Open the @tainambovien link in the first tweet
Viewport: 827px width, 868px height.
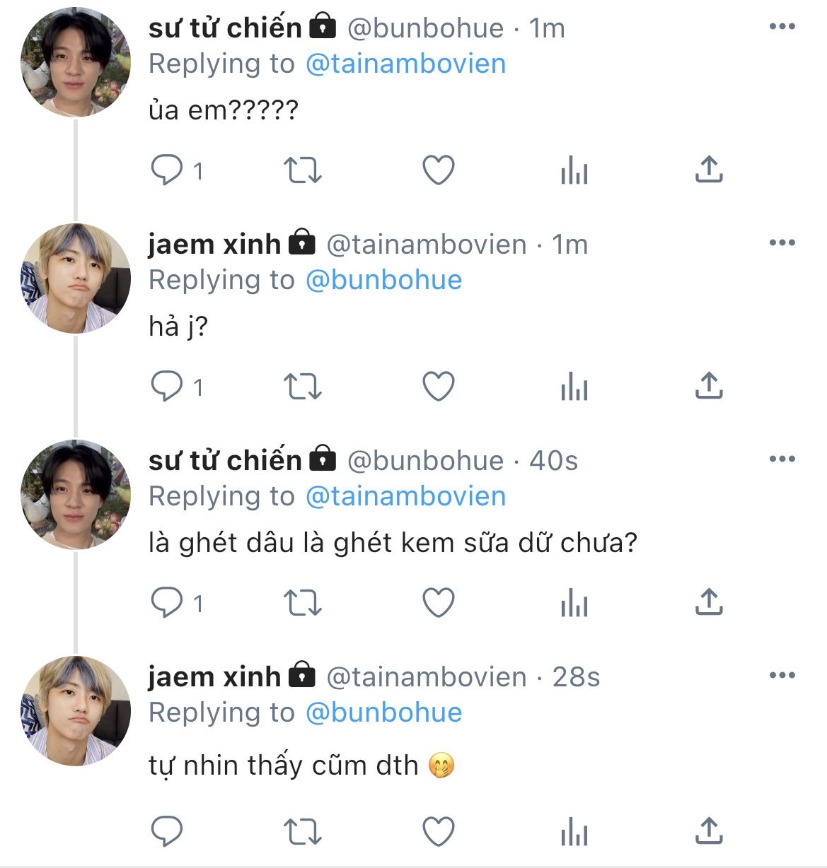[x=405, y=64]
